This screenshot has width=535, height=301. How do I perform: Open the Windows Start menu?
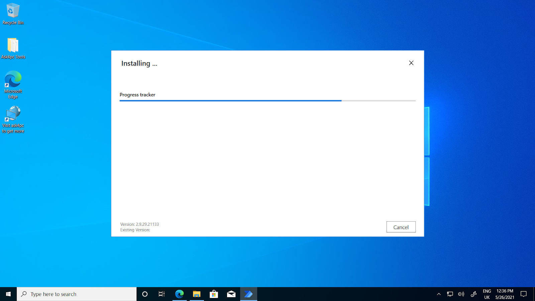[8, 294]
